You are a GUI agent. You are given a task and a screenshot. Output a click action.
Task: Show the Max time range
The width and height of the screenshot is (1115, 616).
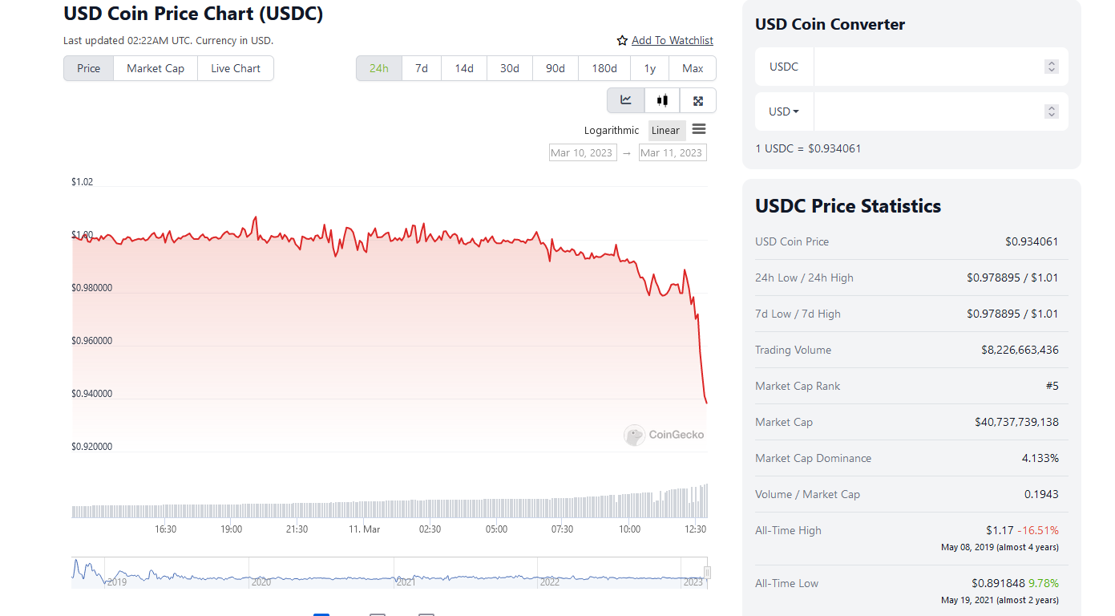click(x=693, y=68)
